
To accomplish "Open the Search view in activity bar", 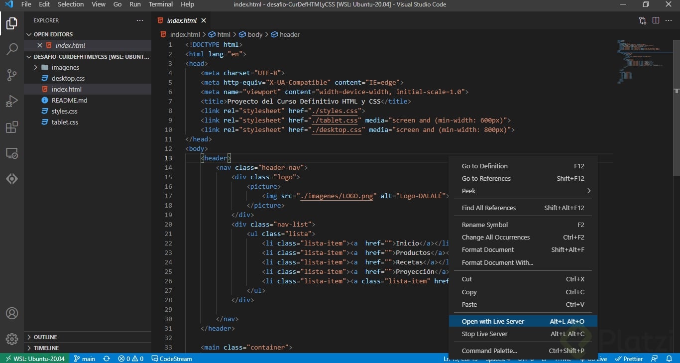I will coord(12,49).
